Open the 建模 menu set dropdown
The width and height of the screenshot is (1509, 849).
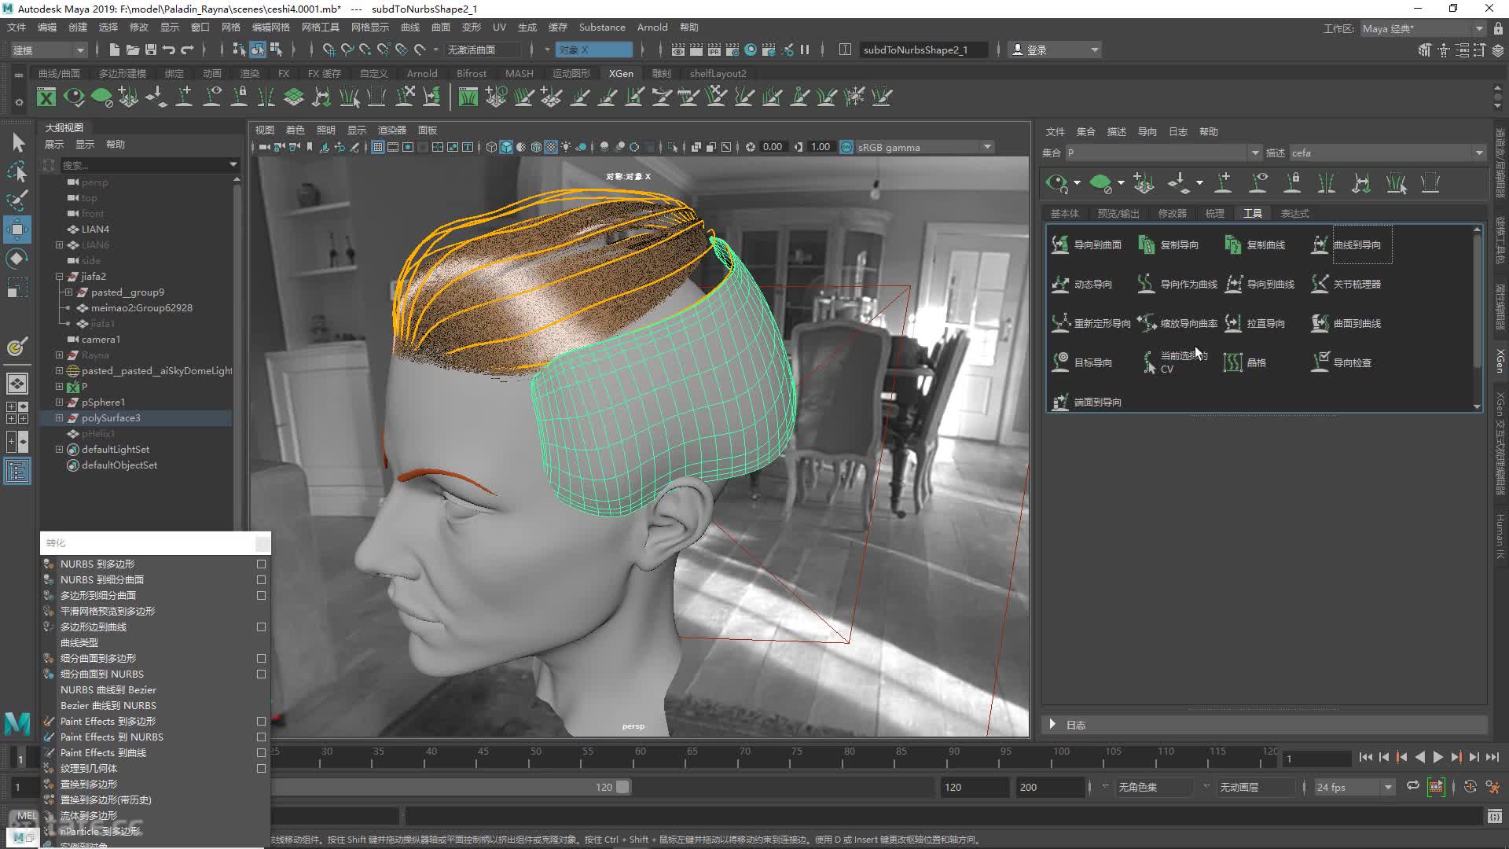pos(48,50)
